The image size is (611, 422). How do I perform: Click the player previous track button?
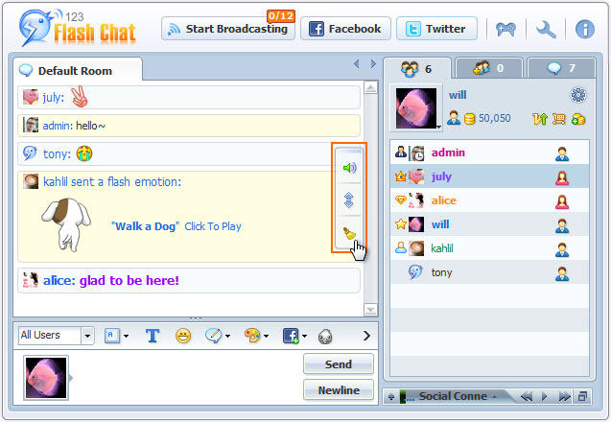pyautogui.click(x=527, y=397)
